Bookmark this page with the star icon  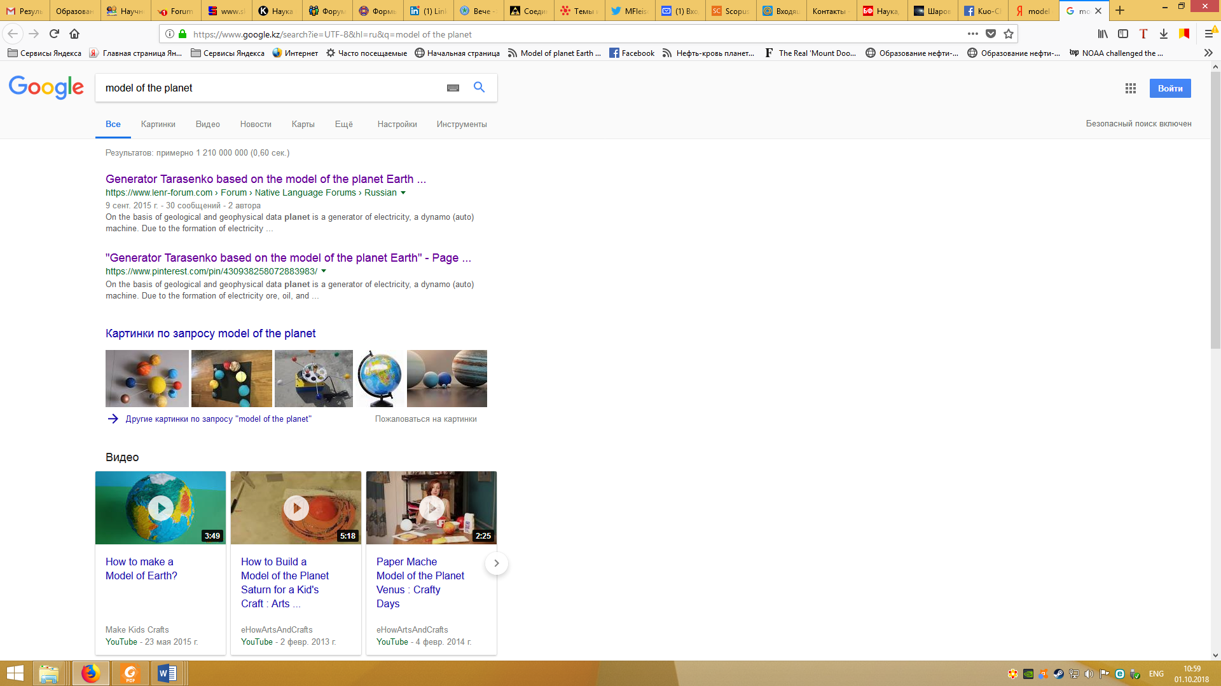point(1009,34)
